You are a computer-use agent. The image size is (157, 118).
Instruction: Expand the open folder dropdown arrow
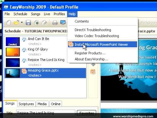22,22
